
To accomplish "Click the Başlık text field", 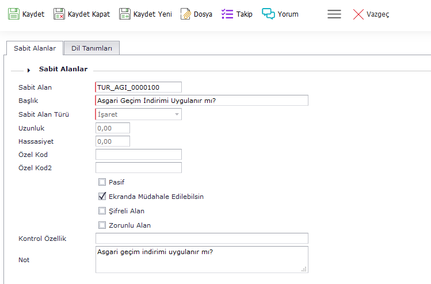I will tap(201, 101).
